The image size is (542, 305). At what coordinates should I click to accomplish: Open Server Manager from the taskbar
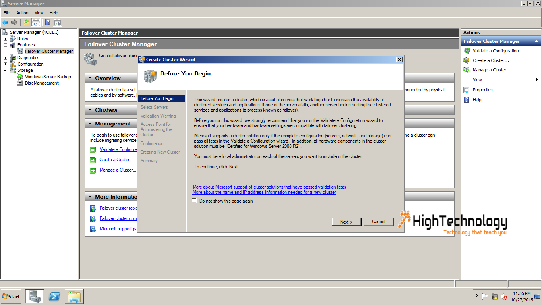click(35, 297)
